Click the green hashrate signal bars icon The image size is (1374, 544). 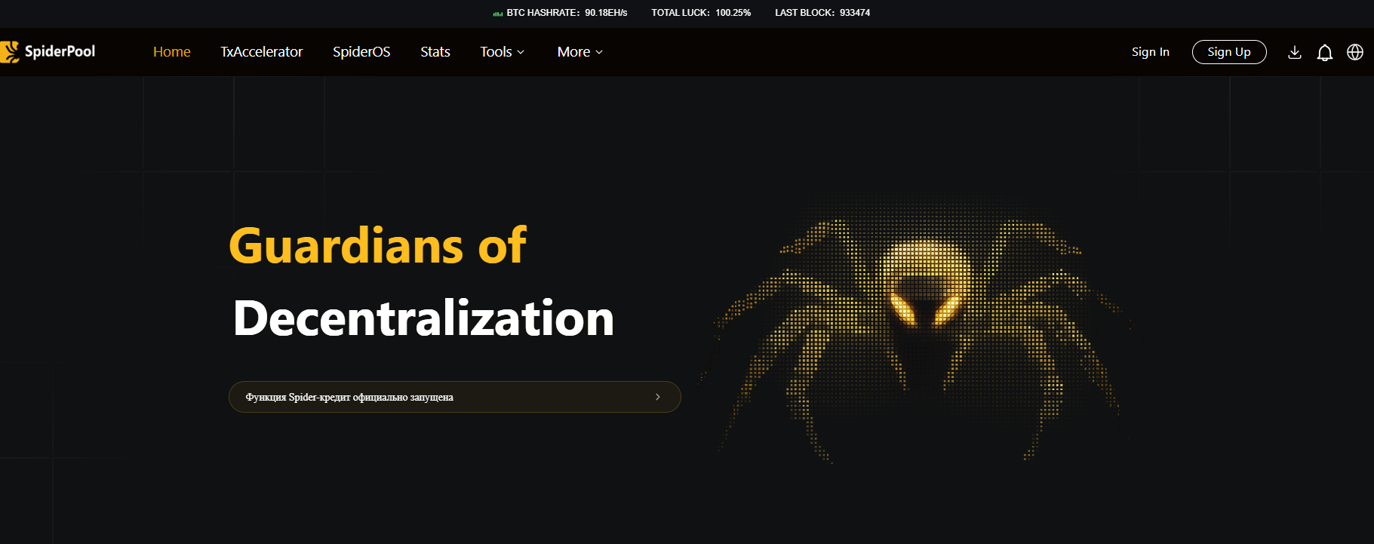pos(497,14)
